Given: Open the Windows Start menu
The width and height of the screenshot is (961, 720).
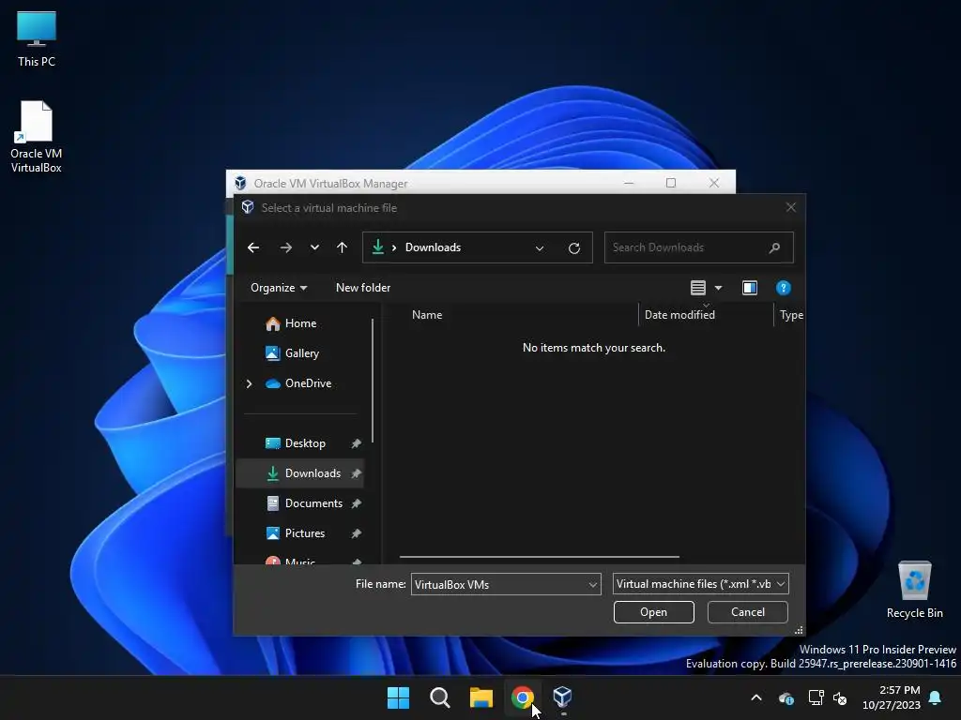Looking at the screenshot, I should [398, 697].
